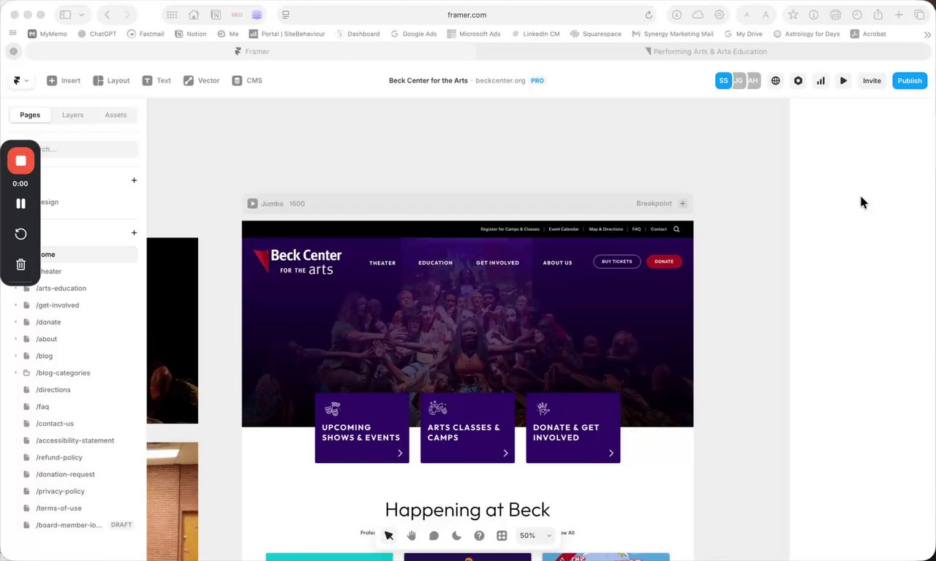936x561 pixels.
Task: Open the 50% zoom dropdown
Action: point(535,535)
